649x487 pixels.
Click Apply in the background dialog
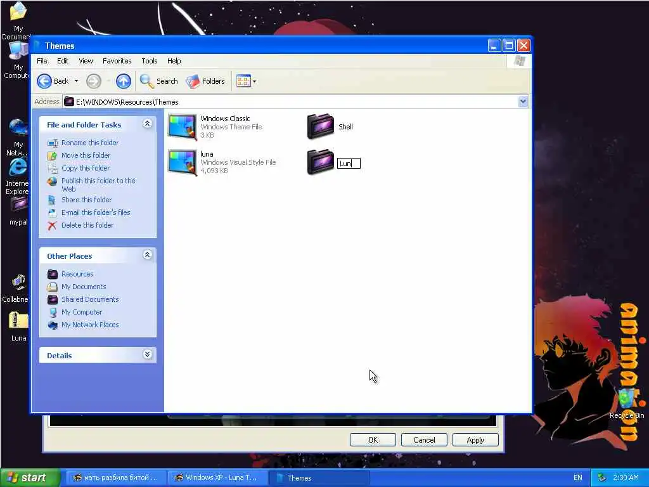click(475, 440)
